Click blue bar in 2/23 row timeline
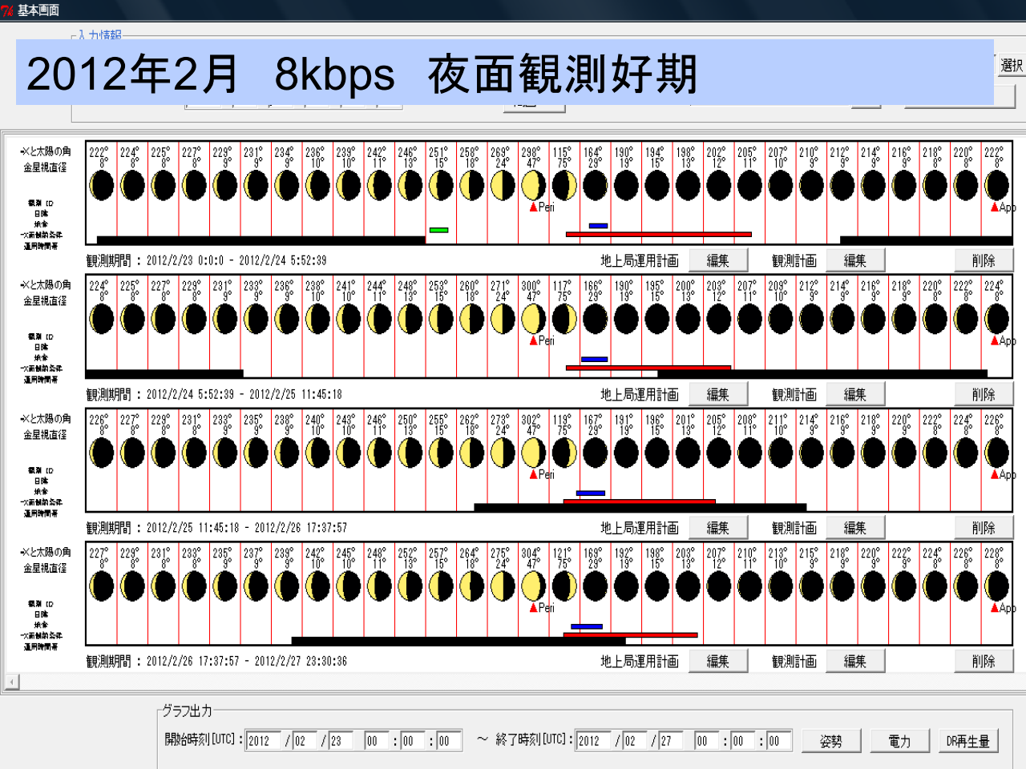The height and width of the screenshot is (769, 1026). tap(598, 226)
